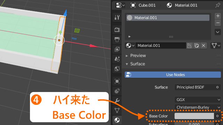Duplicate Material.001 with new material button
Viewport: 223px width, 125px height.
tap(197, 45)
